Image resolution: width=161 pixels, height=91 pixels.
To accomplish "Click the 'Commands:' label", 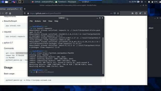I will click(9, 48).
